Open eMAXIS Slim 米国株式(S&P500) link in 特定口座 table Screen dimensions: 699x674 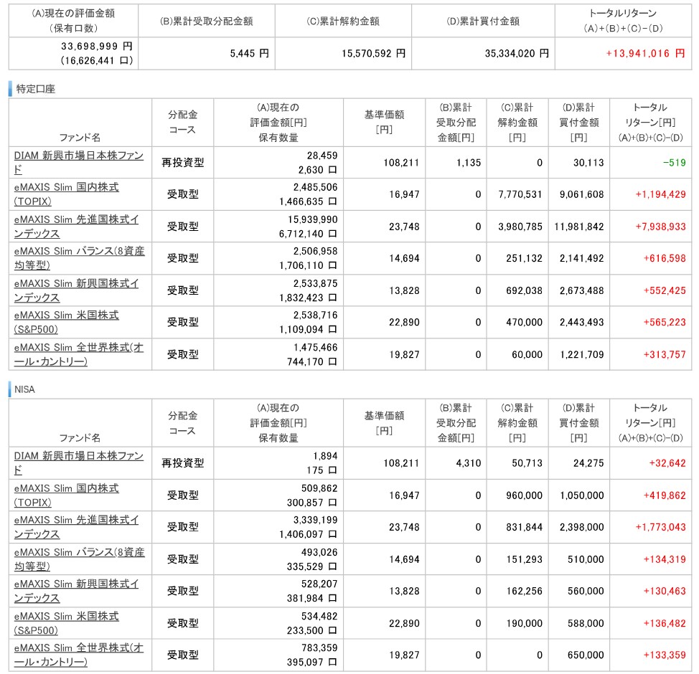pos(67,322)
